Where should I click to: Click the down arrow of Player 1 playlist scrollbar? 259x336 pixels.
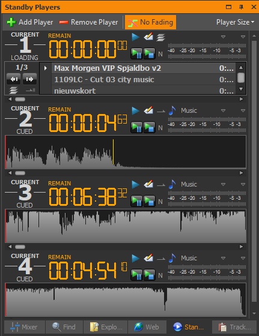[x=241, y=89]
